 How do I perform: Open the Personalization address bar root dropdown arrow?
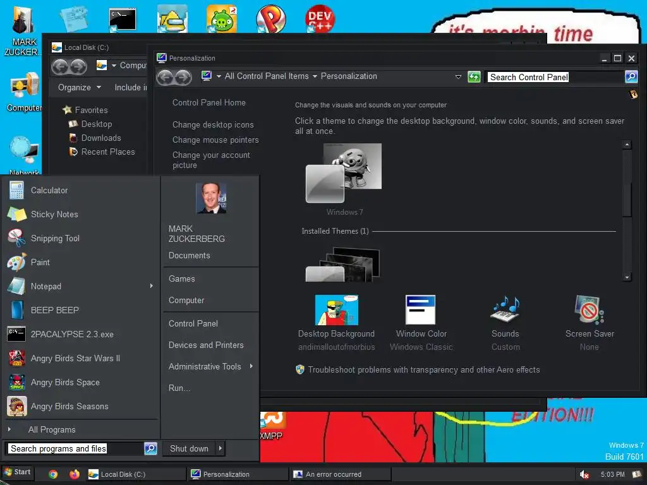219,76
